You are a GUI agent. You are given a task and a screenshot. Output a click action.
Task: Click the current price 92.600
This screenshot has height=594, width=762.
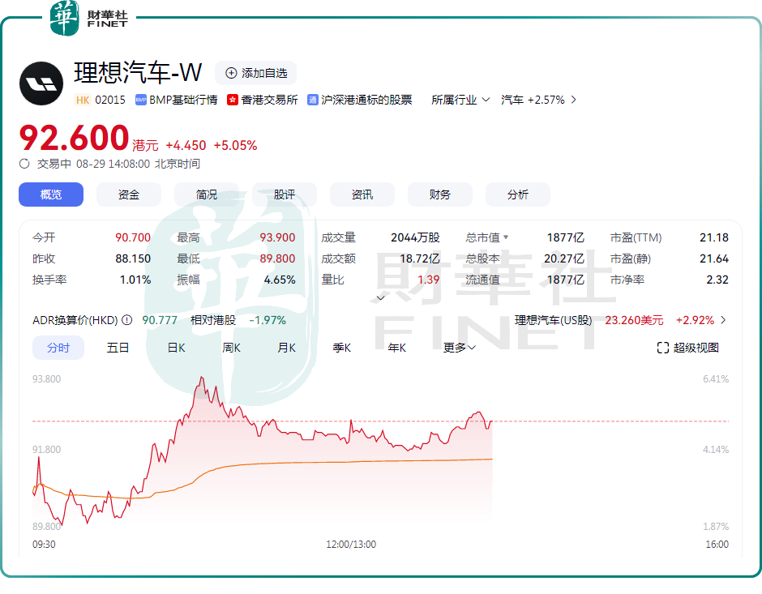[74, 138]
